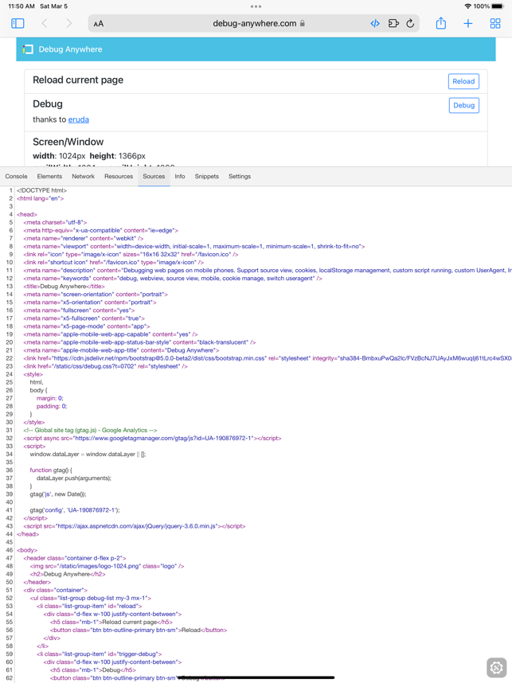
Task: Click the function gtag() source line
Action: point(51,470)
